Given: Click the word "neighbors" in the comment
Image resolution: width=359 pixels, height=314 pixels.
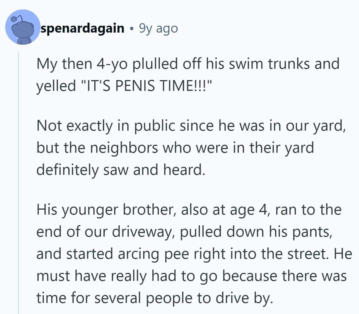Looking at the screenshot, I should (124, 148).
